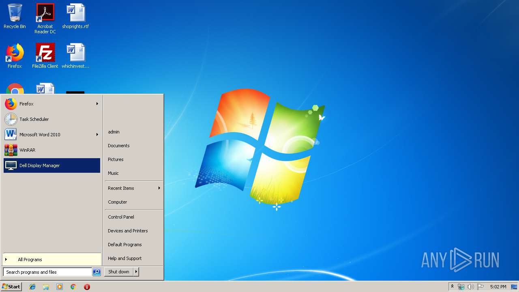Click the red Opera-style taskbar icon
The width and height of the screenshot is (519, 292).
tap(87, 287)
